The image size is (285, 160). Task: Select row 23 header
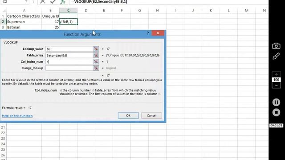pos(3,138)
